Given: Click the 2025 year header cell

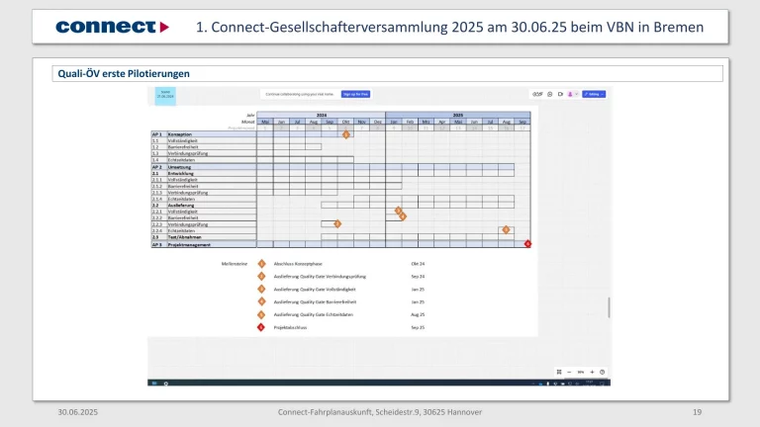Looking at the screenshot, I should click(x=458, y=116).
